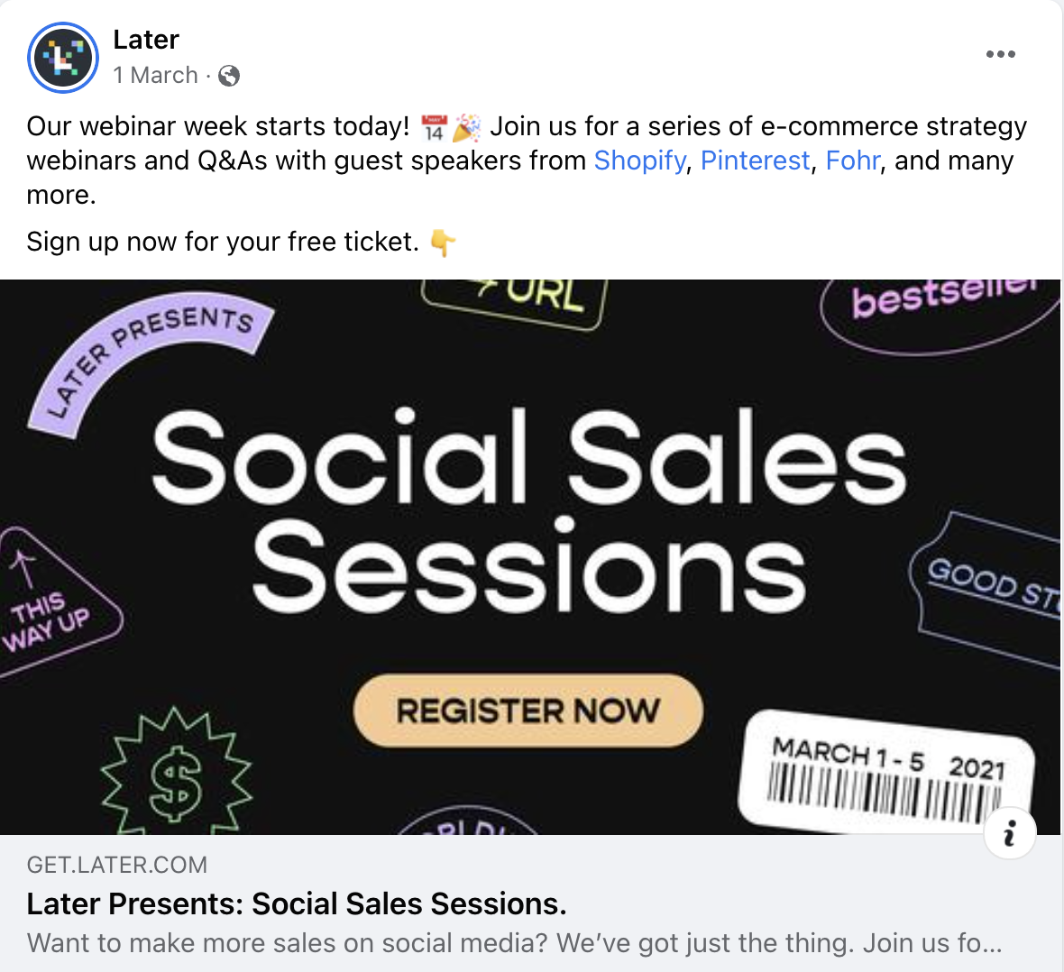Click the dollar sign starburst sticker
The height and width of the screenshot is (972, 1064).
(177, 771)
